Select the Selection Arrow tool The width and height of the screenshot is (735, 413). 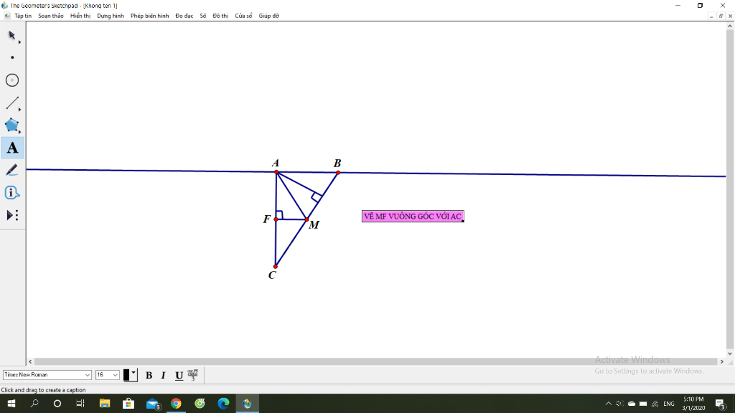pyautogui.click(x=11, y=35)
